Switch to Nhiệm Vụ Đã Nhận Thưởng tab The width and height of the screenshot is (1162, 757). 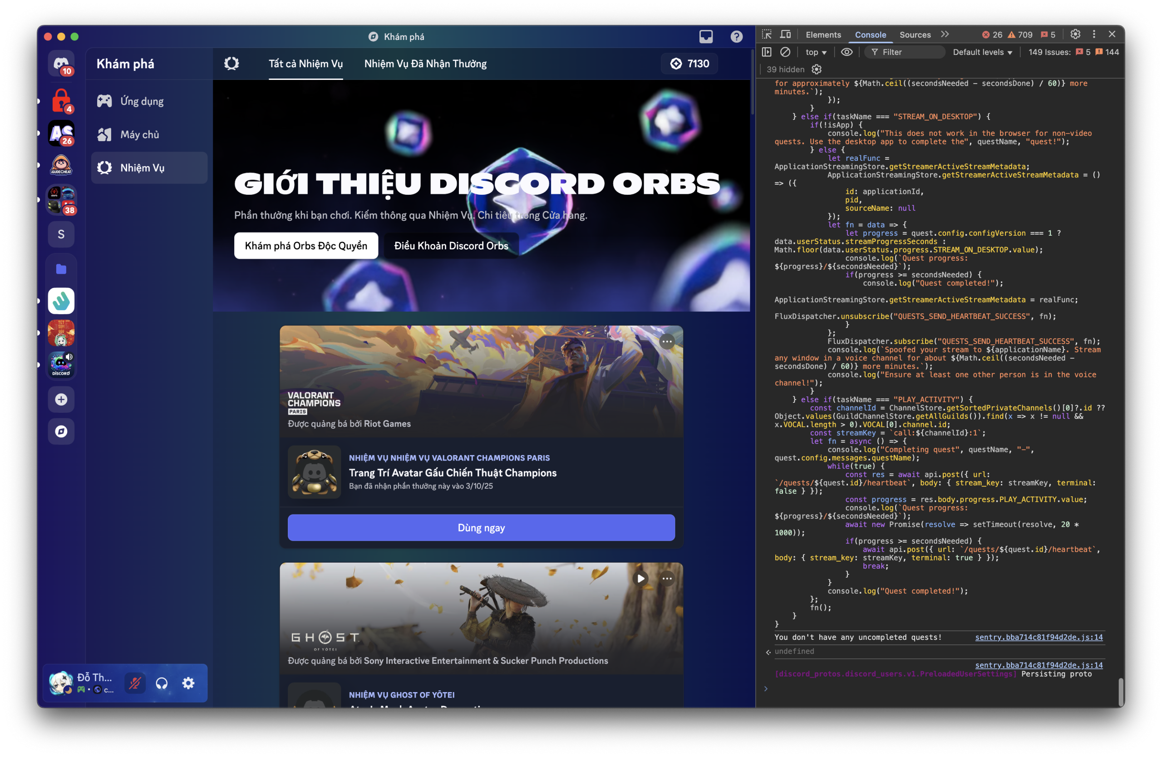[425, 64]
